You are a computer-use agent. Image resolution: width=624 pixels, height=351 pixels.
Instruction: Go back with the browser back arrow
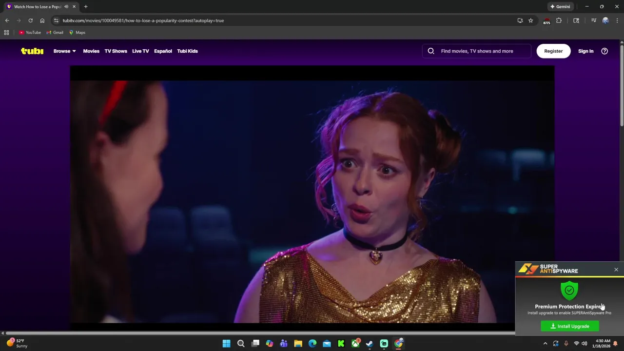(x=7, y=20)
